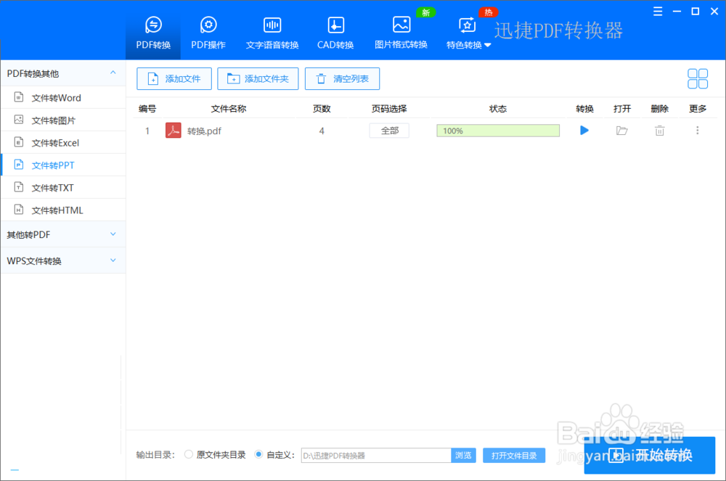Open the converted file with the folder icon
Viewport: 726px width, 481px height.
click(x=622, y=131)
